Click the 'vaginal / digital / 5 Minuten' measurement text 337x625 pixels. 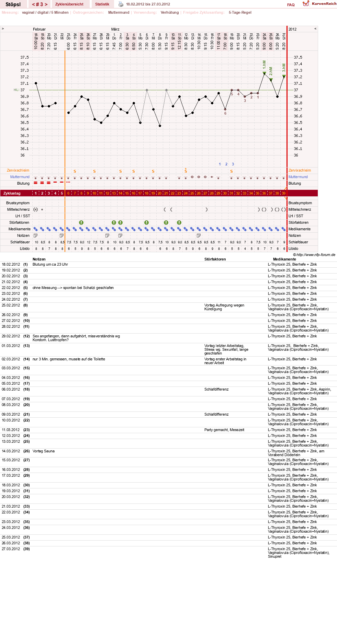pyautogui.click(x=45, y=12)
